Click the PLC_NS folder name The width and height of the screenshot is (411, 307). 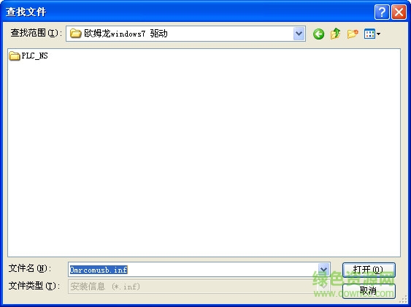[34, 56]
